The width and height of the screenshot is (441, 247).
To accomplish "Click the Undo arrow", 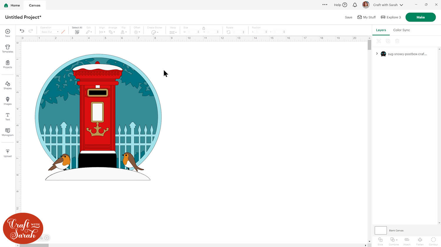I will tap(22, 31).
